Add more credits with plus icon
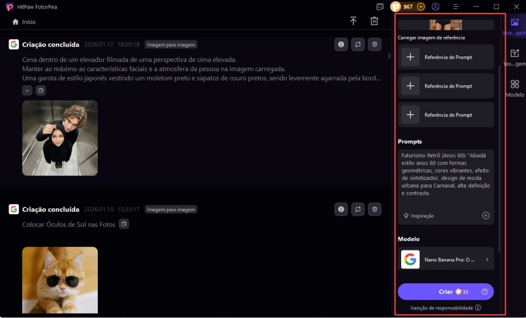526x318 pixels. (x=421, y=7)
